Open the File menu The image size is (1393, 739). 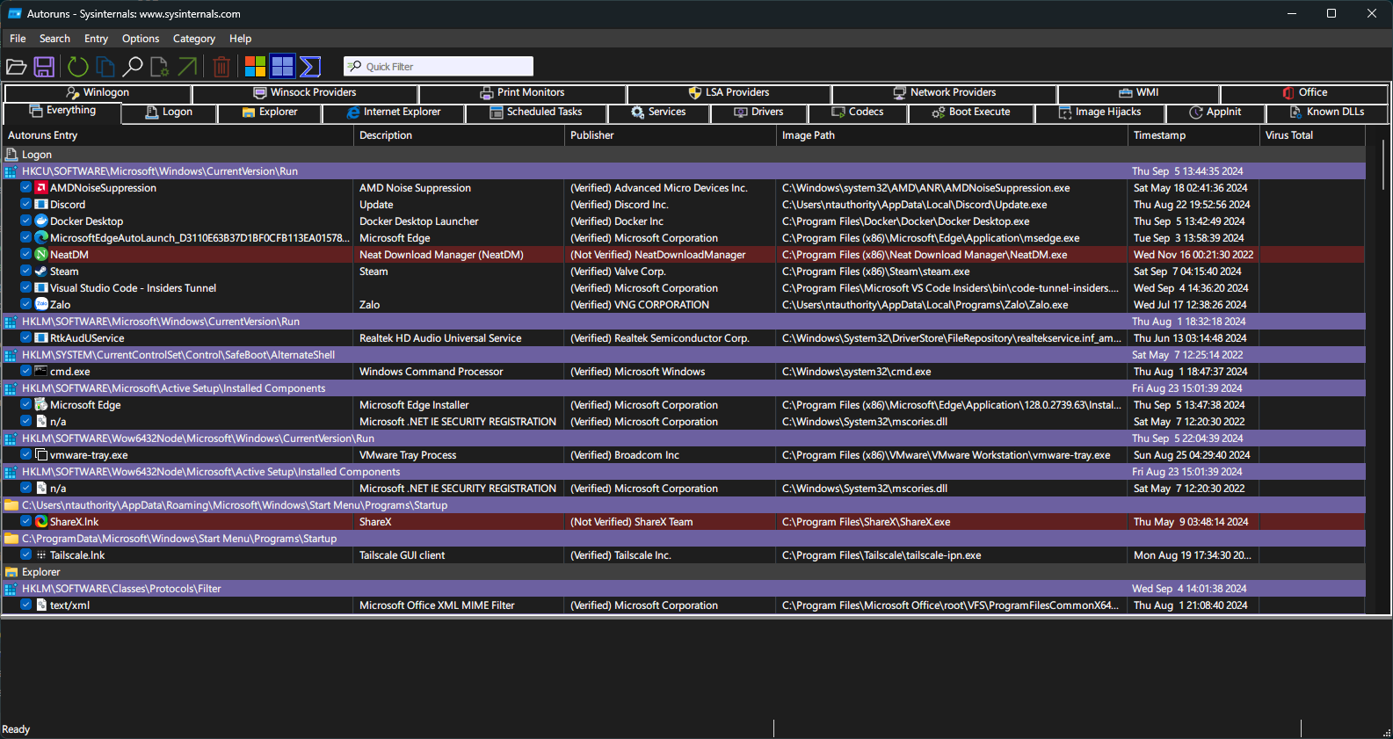[18, 39]
